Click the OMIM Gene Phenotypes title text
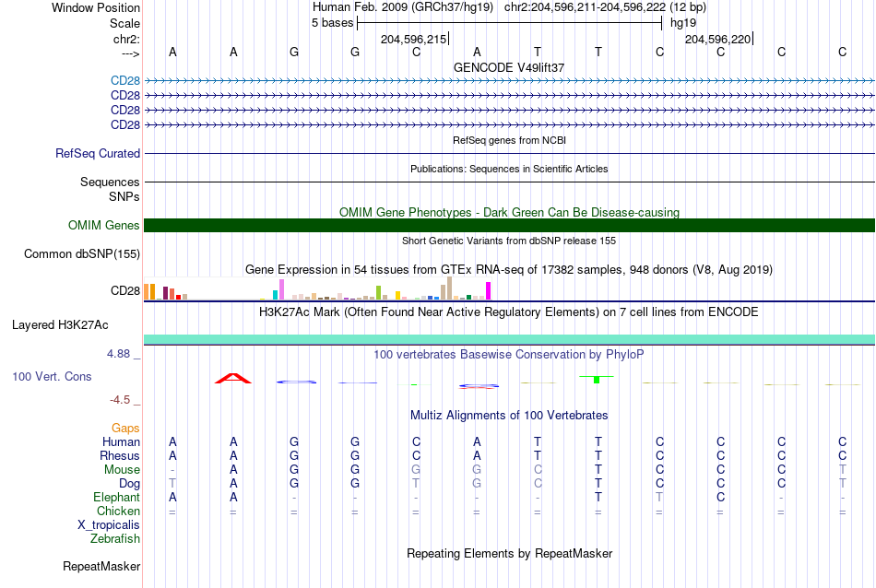The width and height of the screenshot is (876, 588). pyautogui.click(x=509, y=212)
